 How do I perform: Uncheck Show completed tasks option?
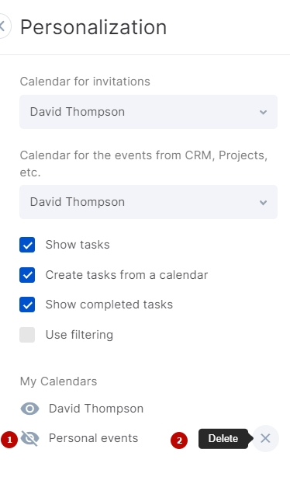(27, 305)
